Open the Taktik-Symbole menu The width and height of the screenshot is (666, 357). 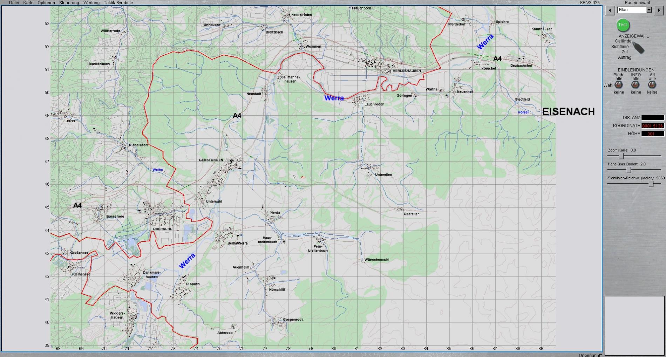click(118, 3)
